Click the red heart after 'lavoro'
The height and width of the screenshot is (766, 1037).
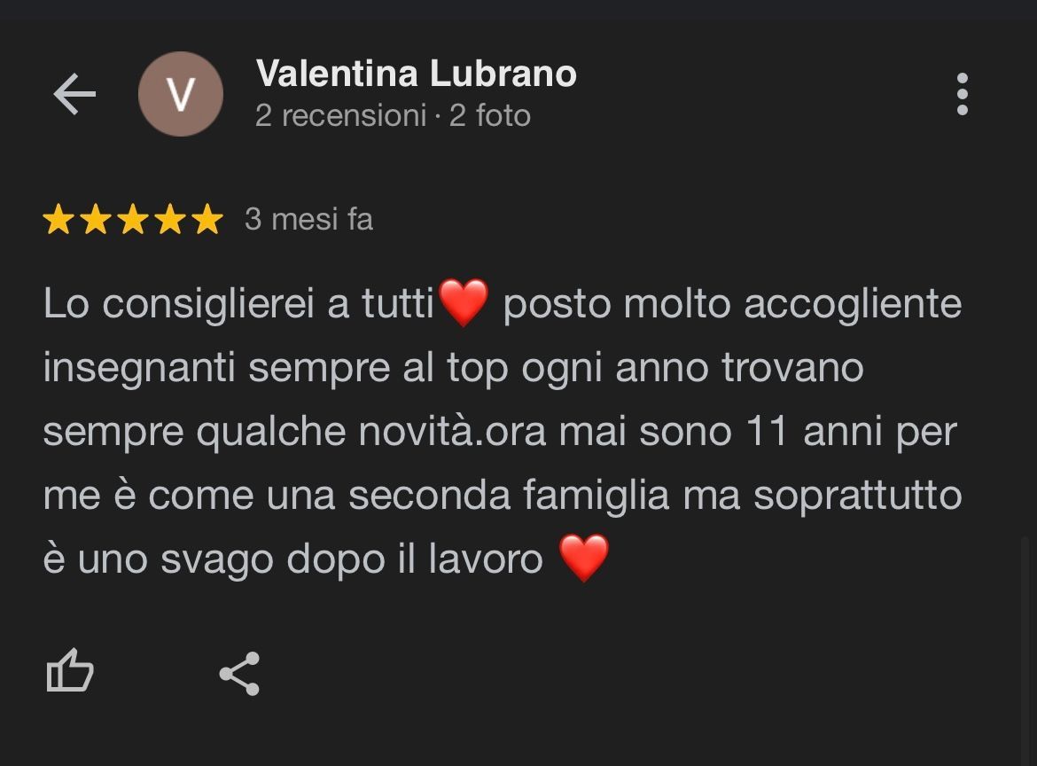coord(584,558)
